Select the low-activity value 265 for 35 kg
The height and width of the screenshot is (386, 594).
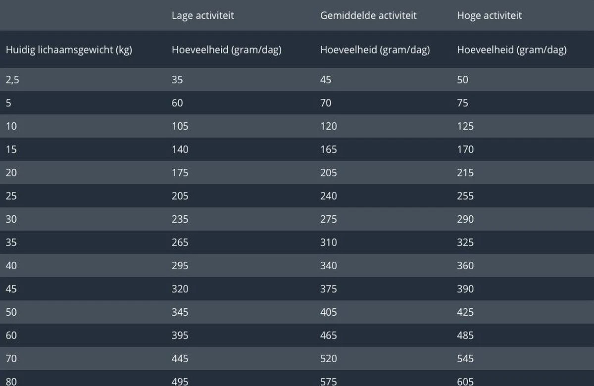[180, 242]
